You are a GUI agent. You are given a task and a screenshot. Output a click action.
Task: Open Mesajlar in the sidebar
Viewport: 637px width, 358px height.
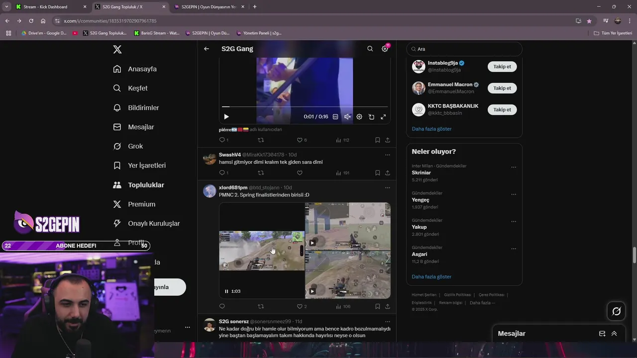tap(133, 127)
